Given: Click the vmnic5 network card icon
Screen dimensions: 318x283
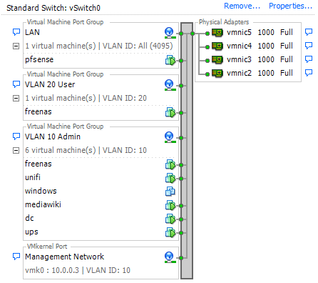Looking at the screenshot, I should point(217,33).
